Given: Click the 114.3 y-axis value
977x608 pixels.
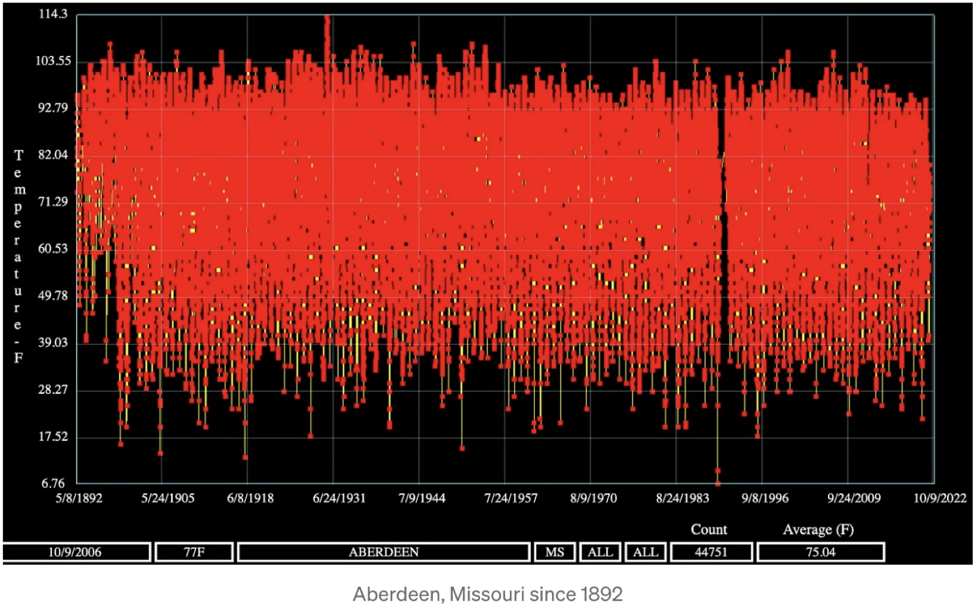Looking at the screenshot, I should click(x=53, y=14).
